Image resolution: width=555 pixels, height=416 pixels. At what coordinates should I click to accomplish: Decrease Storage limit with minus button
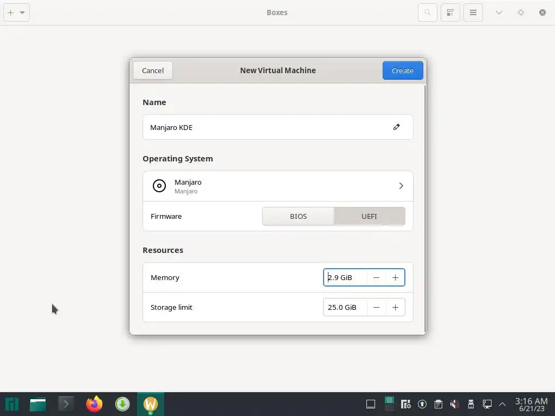click(376, 307)
